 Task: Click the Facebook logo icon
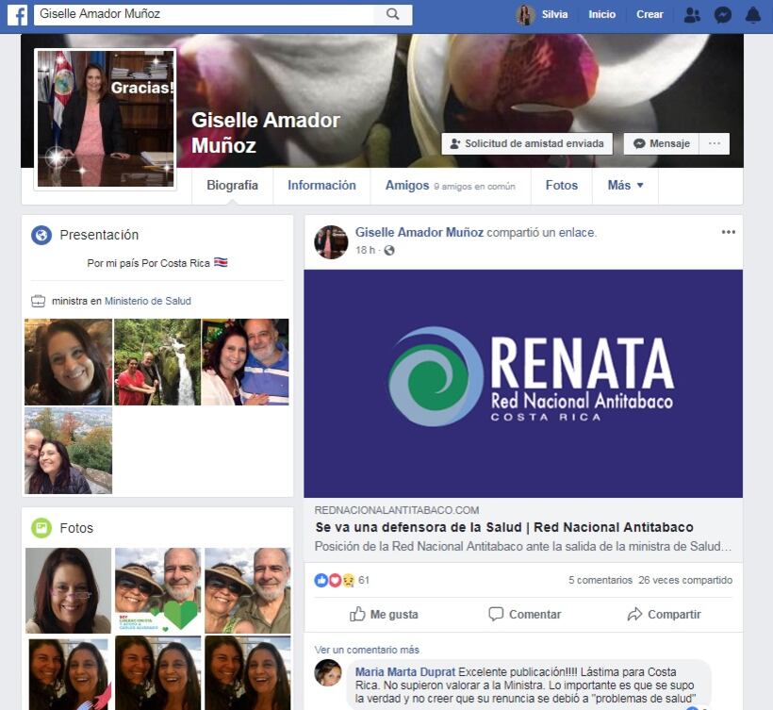pos(17,14)
